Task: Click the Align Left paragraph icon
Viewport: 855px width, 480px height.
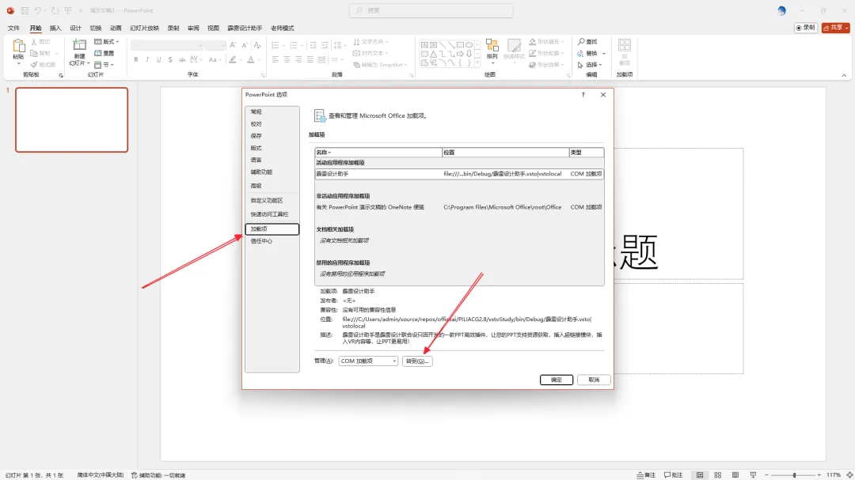Action: click(275, 59)
